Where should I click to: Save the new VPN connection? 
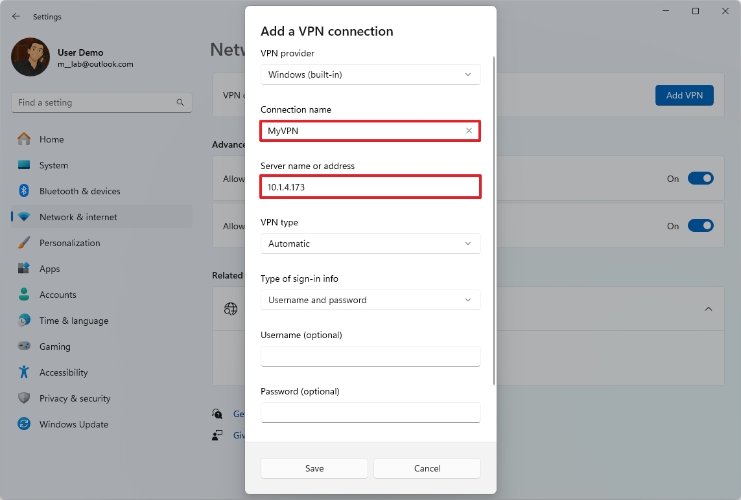coord(314,468)
